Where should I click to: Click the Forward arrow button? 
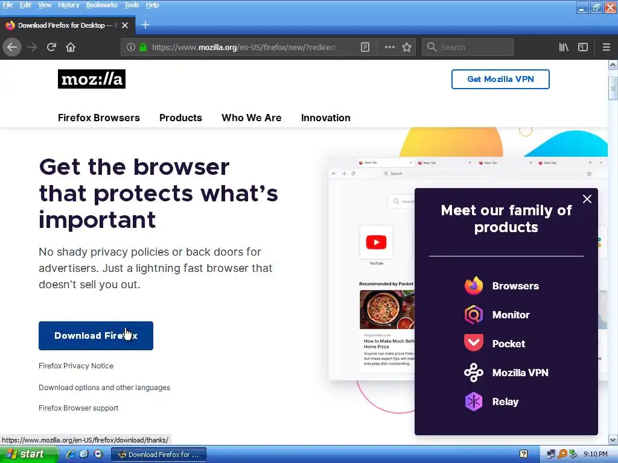(32, 47)
